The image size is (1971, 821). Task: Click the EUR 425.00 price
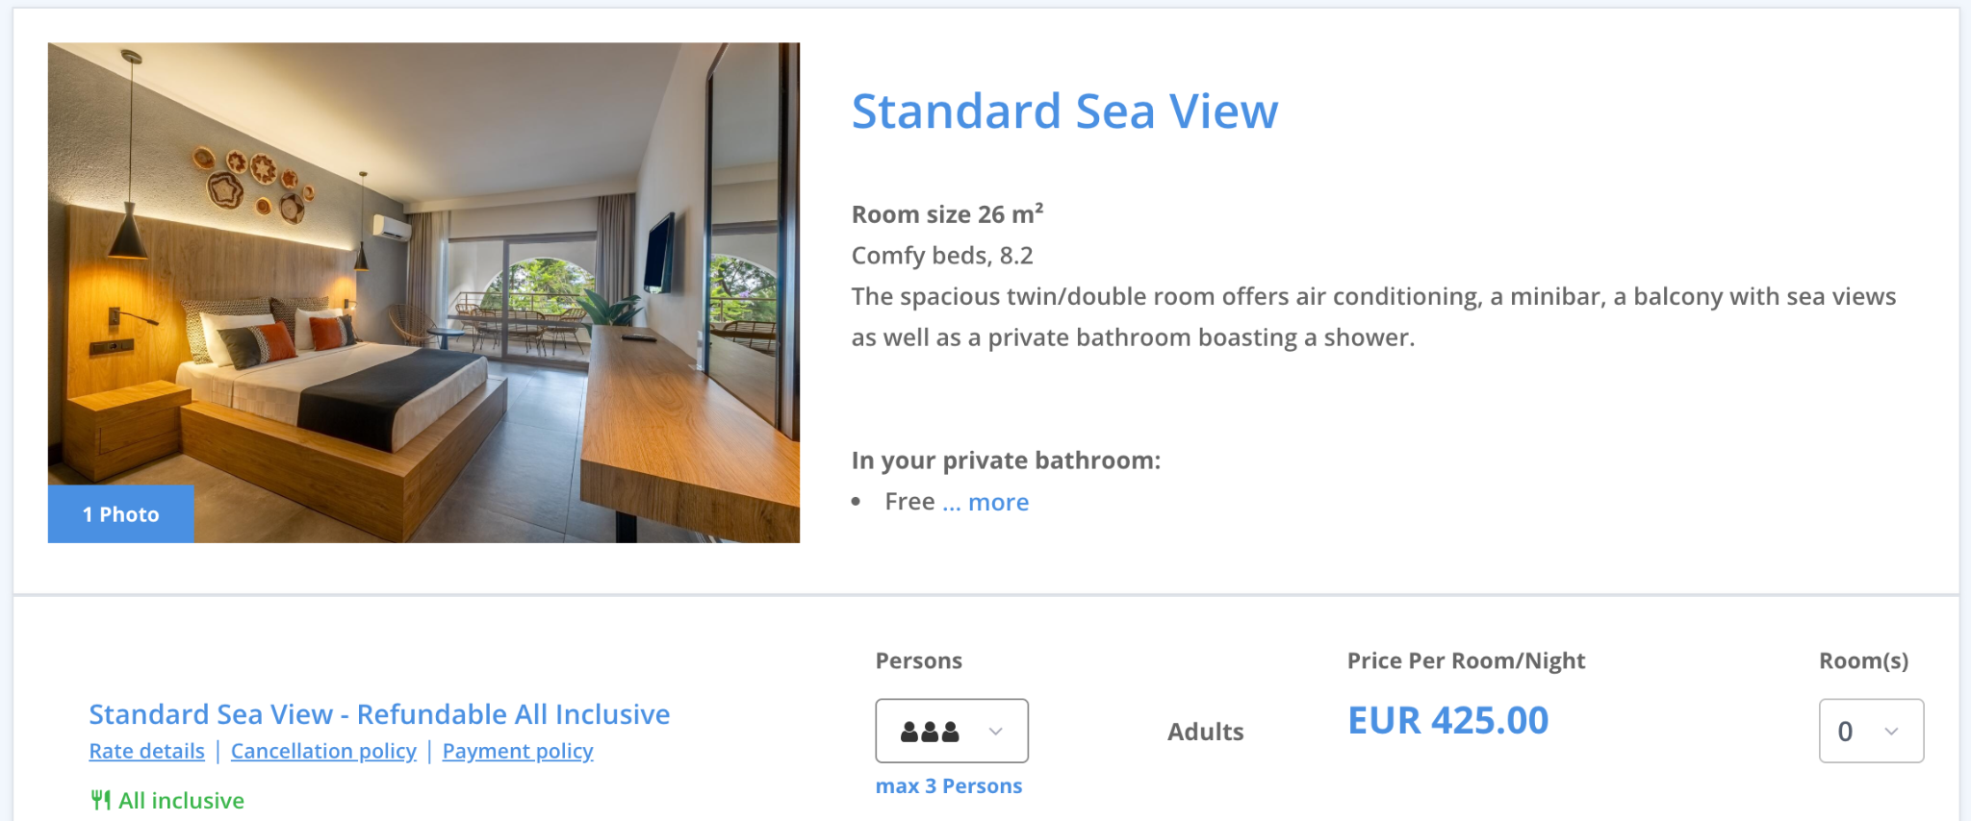1448,721
